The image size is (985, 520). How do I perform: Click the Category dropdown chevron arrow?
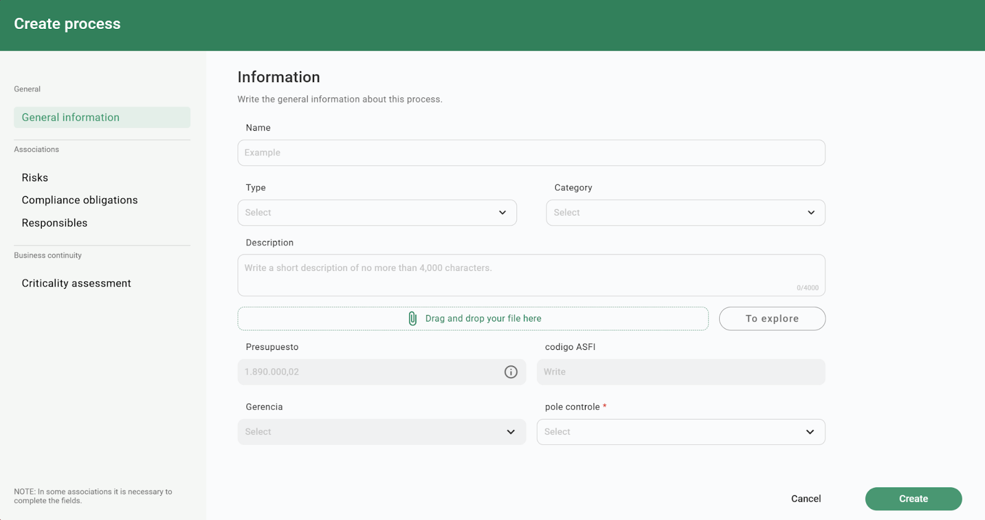point(811,213)
